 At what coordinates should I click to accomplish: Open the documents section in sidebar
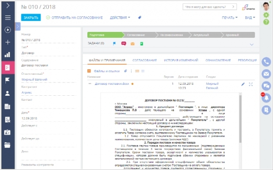coord(8,67)
